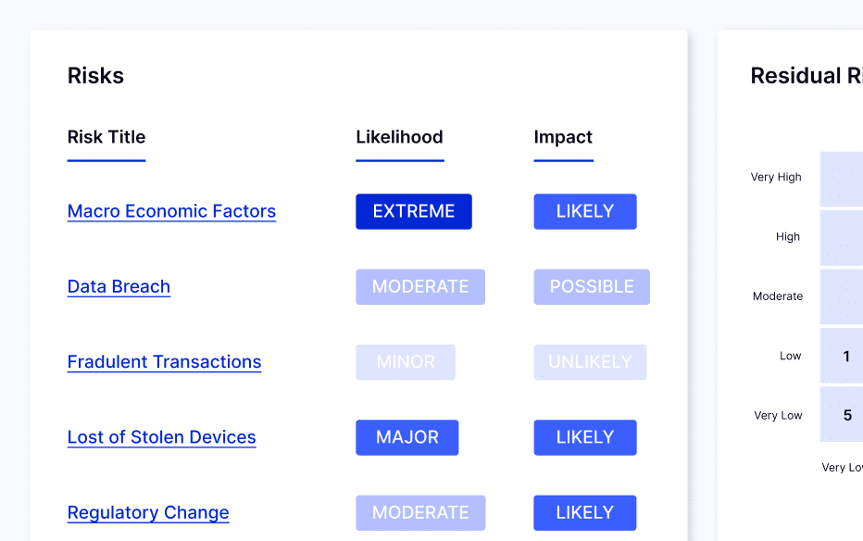
Task: Select the MAJOR likelihood badge
Action: 406,437
